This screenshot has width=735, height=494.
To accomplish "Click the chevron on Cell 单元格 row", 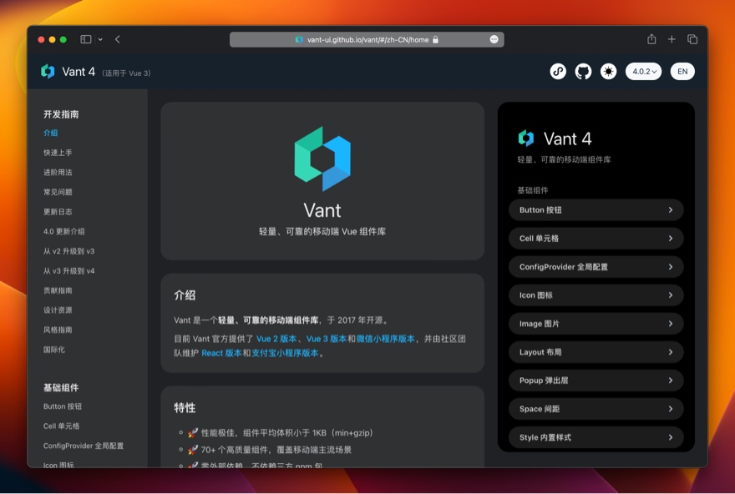I will click(671, 239).
